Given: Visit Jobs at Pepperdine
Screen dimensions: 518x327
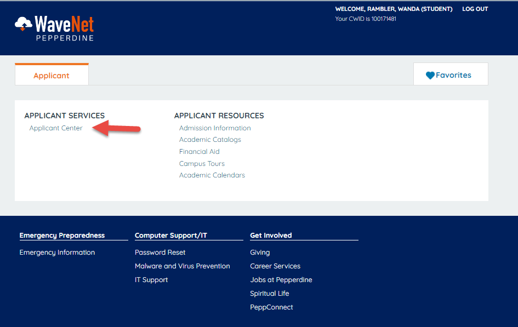Looking at the screenshot, I should (x=281, y=280).
